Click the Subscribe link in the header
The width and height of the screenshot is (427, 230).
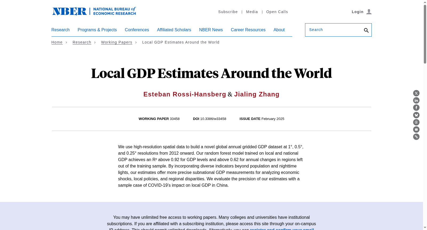coord(228,12)
